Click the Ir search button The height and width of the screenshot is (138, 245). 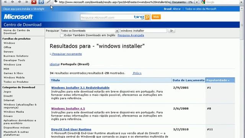click(x=171, y=31)
